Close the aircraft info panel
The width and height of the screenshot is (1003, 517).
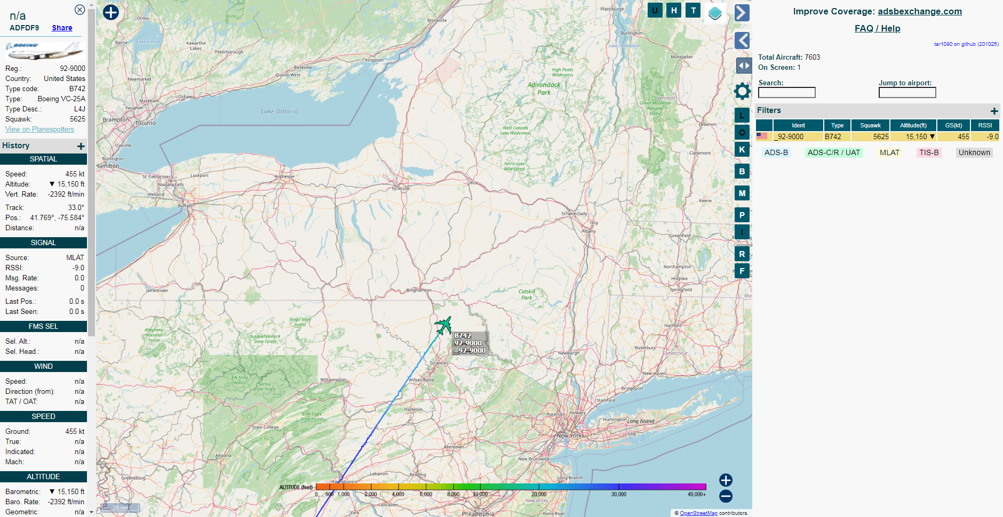(79, 10)
